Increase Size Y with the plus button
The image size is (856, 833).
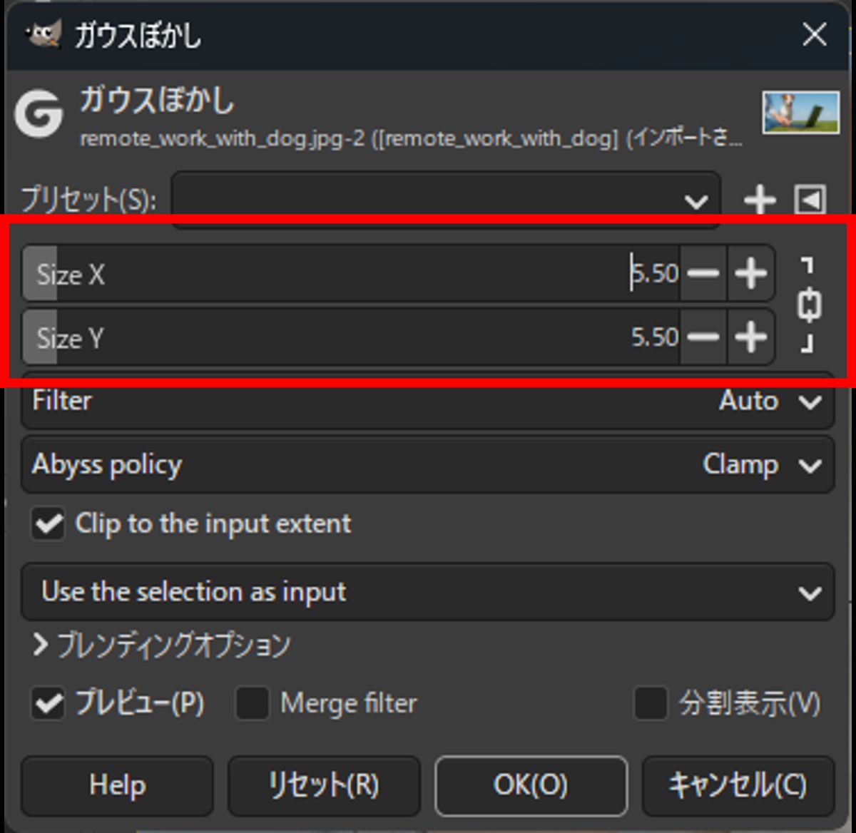750,337
